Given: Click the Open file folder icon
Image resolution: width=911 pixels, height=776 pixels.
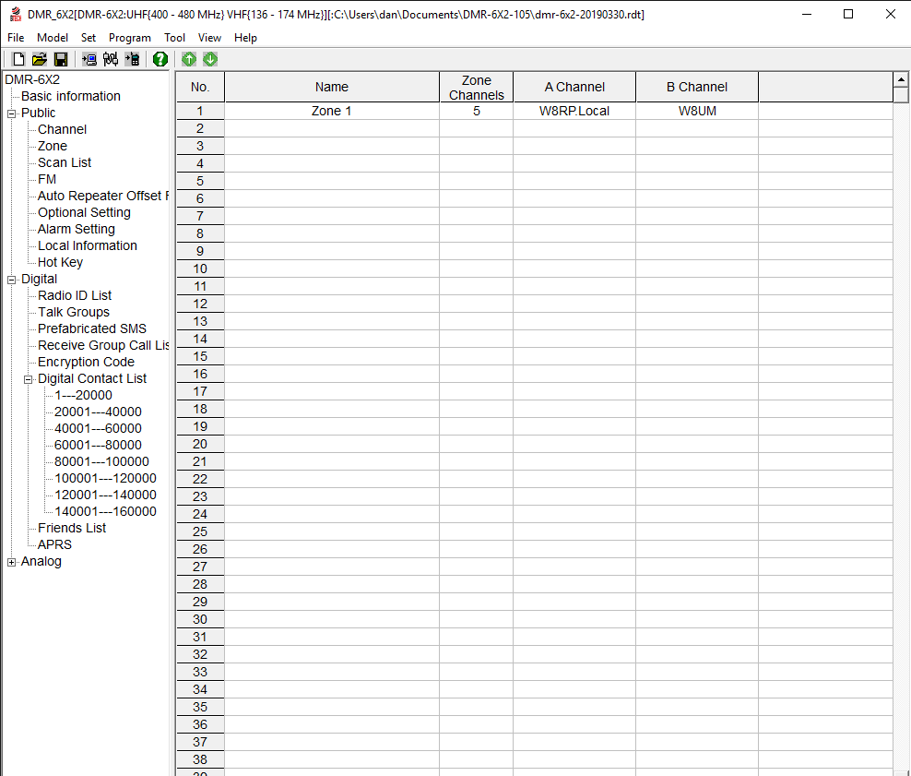Looking at the screenshot, I should 40,59.
